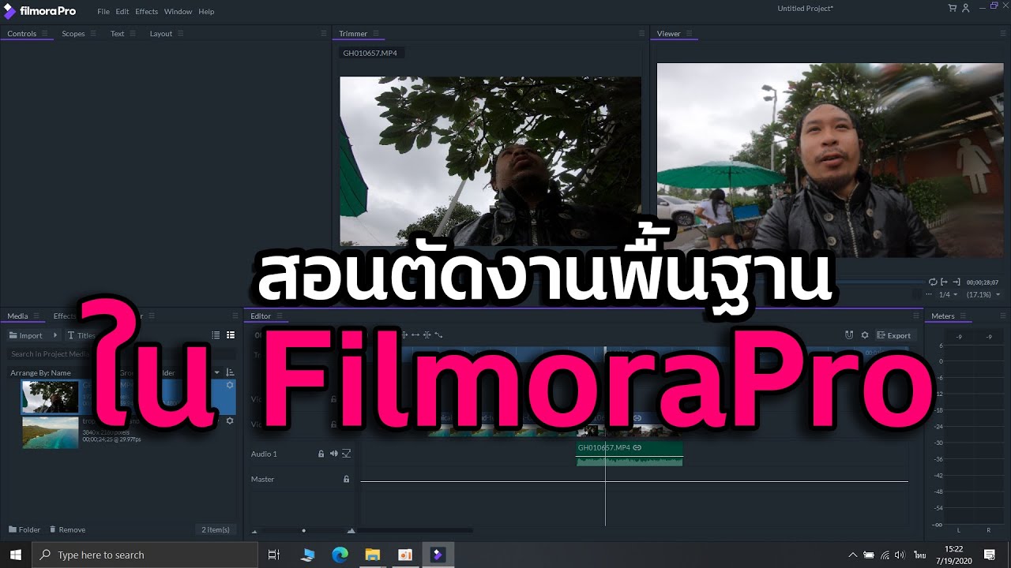Select the GH010657.MP4 audio clip

click(x=629, y=453)
